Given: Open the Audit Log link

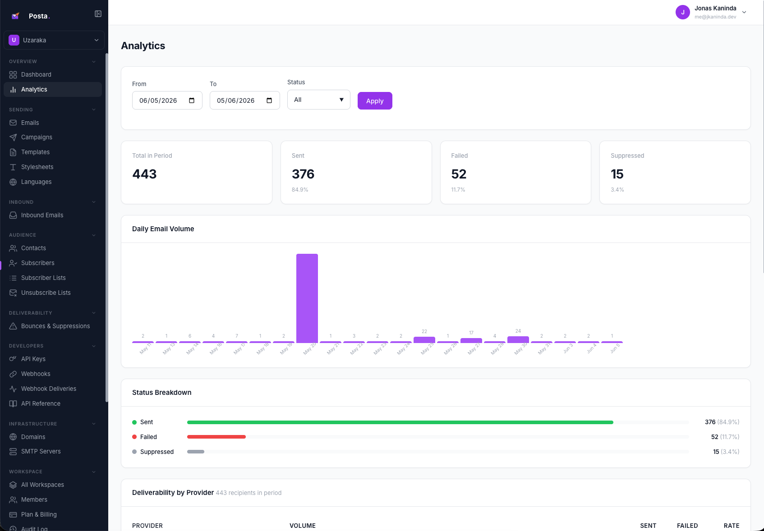Looking at the screenshot, I should (53, 528).
